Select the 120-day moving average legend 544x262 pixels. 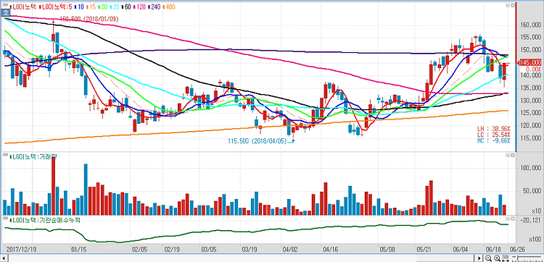(139, 7)
